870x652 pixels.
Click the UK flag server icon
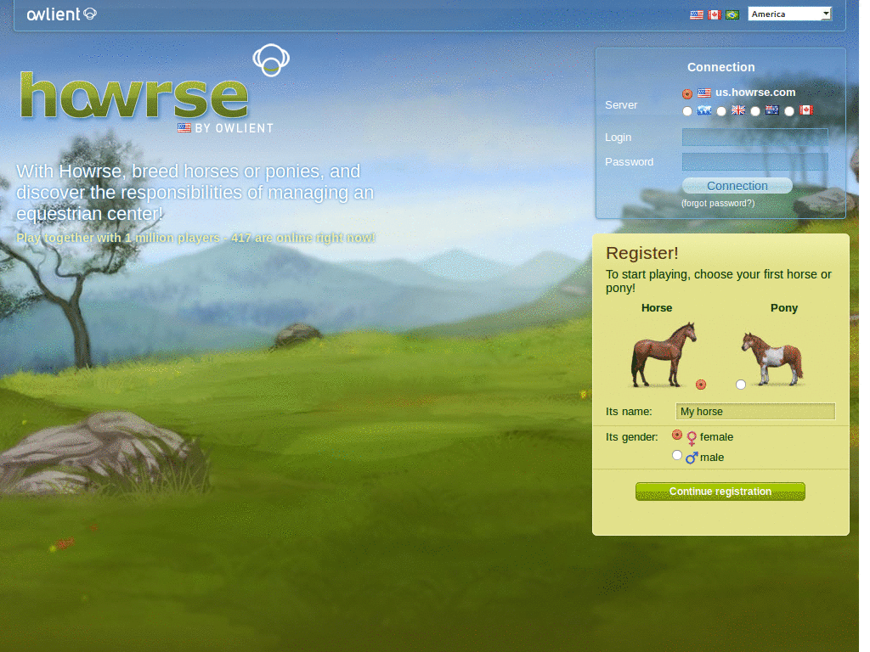click(x=738, y=110)
